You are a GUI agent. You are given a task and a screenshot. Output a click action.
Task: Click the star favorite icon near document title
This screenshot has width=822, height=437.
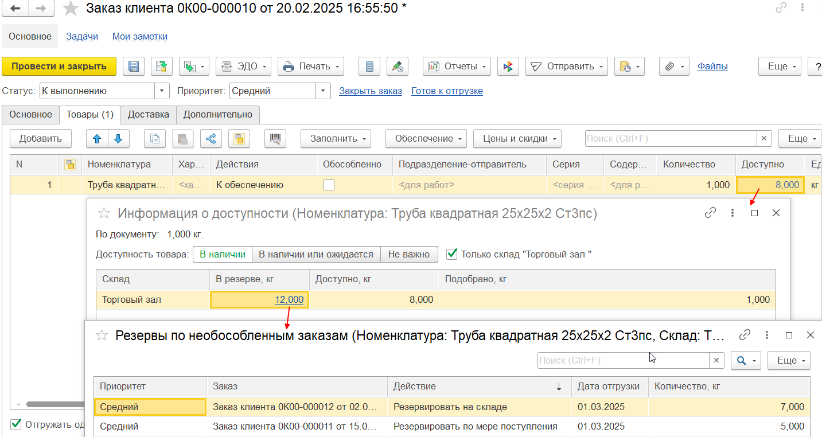coord(71,9)
